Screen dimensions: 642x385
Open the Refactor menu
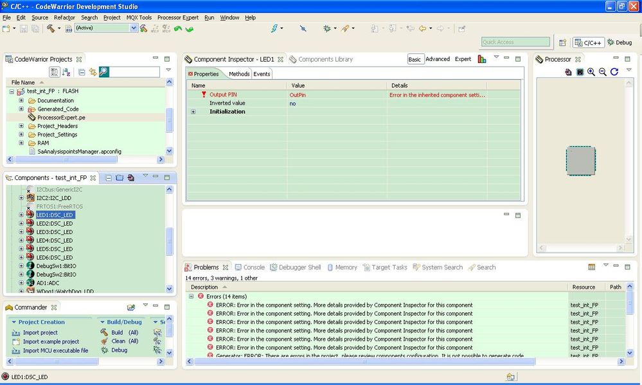point(64,17)
